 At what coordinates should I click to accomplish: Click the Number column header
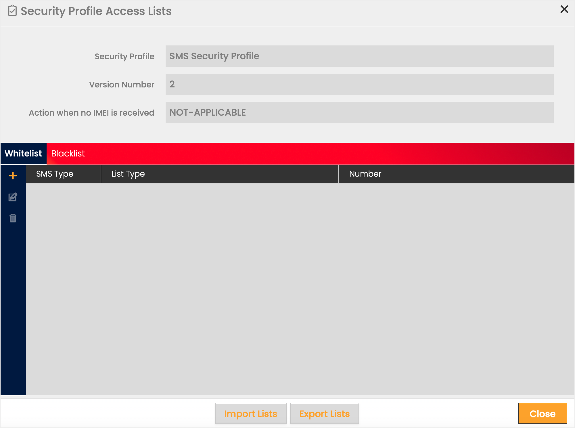click(x=365, y=174)
